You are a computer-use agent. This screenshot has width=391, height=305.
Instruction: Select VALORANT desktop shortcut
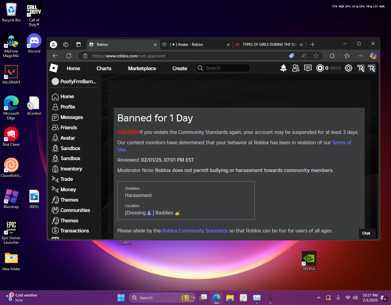click(11, 74)
